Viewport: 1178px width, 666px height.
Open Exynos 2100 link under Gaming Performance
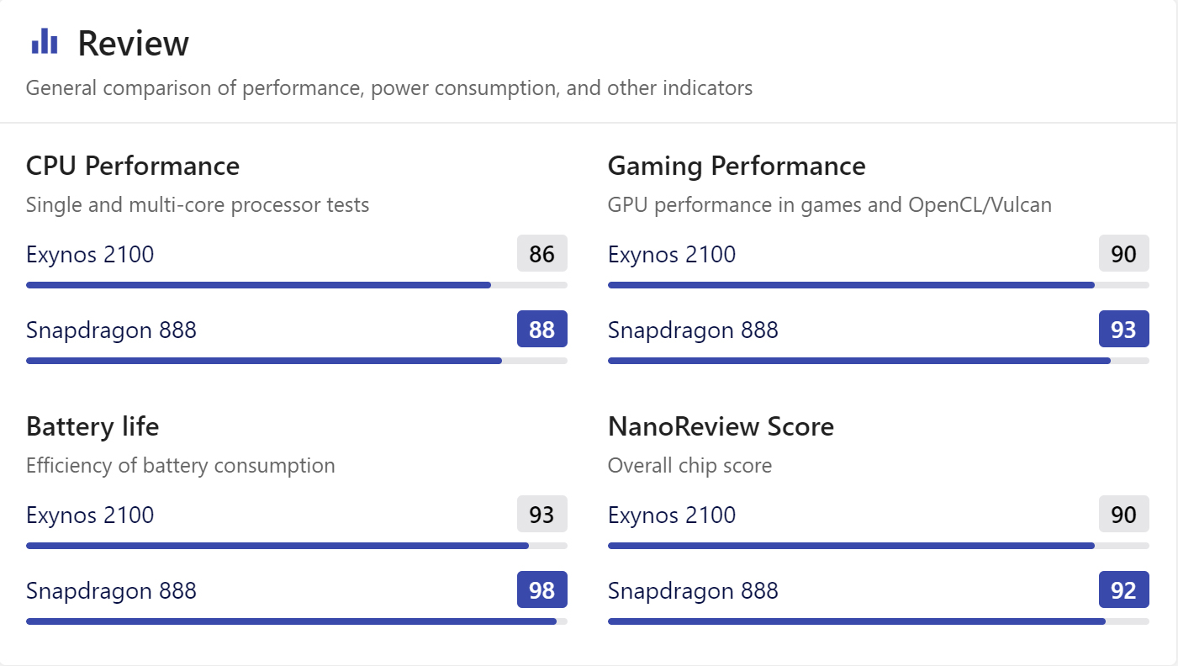(x=672, y=254)
